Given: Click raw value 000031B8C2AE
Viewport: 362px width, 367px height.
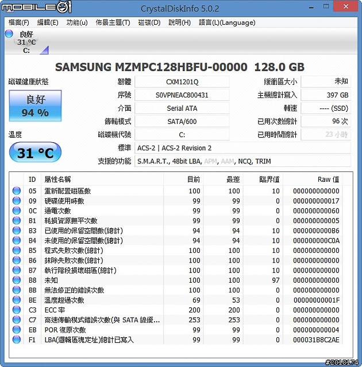Looking at the screenshot, I should 316,339.
